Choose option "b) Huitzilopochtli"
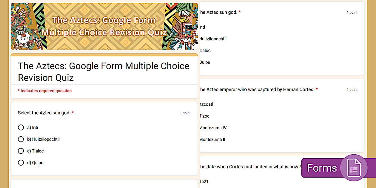 tap(21, 139)
